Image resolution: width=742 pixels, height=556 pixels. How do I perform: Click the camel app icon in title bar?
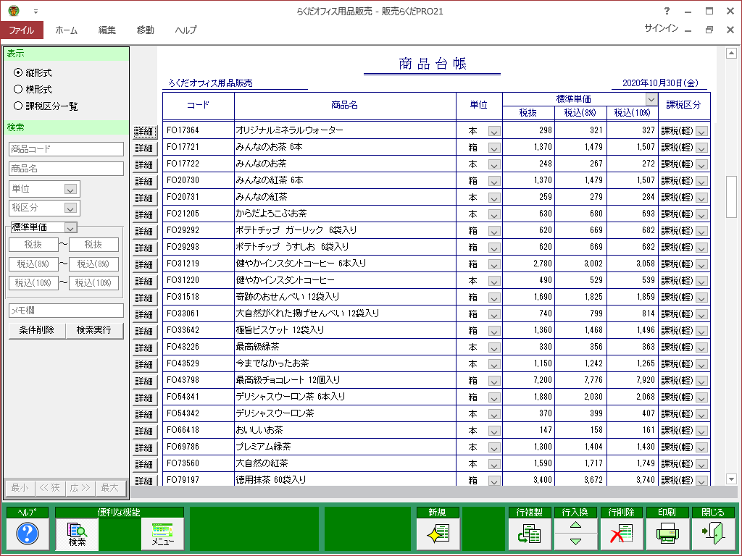coord(14,11)
